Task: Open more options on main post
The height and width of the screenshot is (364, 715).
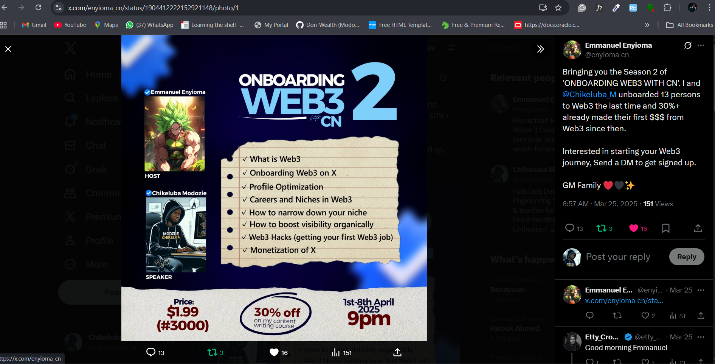Action: (701, 45)
